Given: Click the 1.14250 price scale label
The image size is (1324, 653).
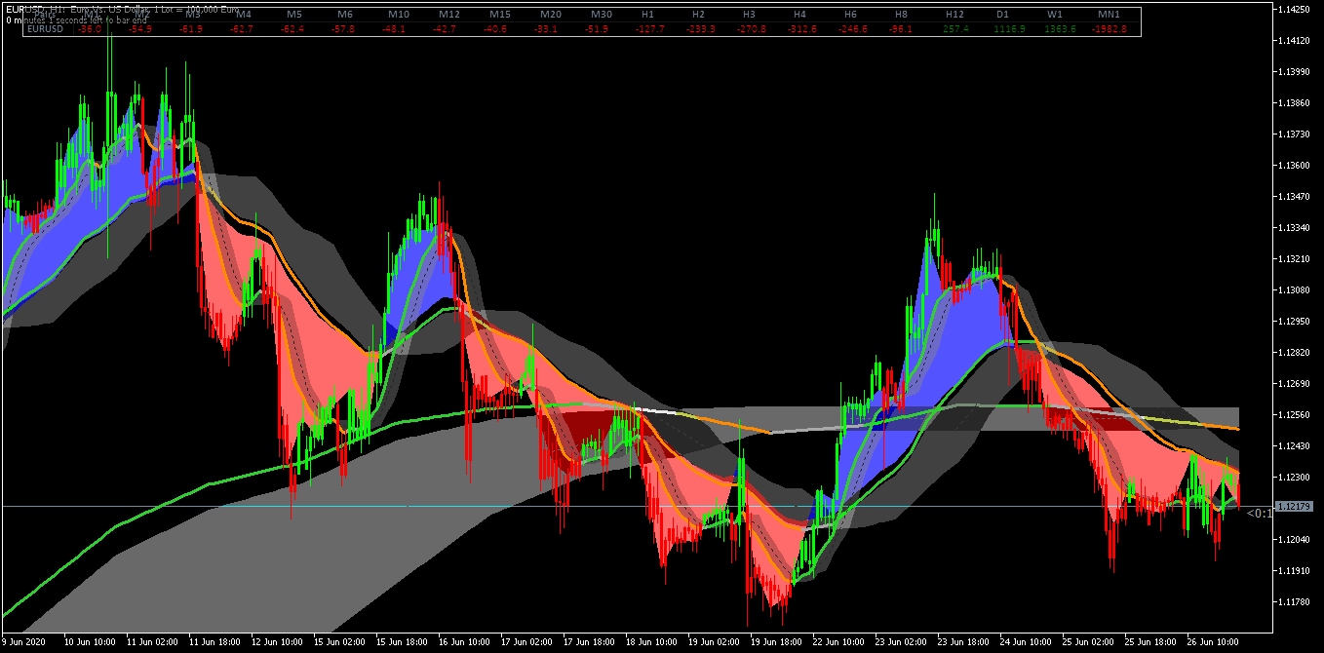Looking at the screenshot, I should click(1292, 10).
